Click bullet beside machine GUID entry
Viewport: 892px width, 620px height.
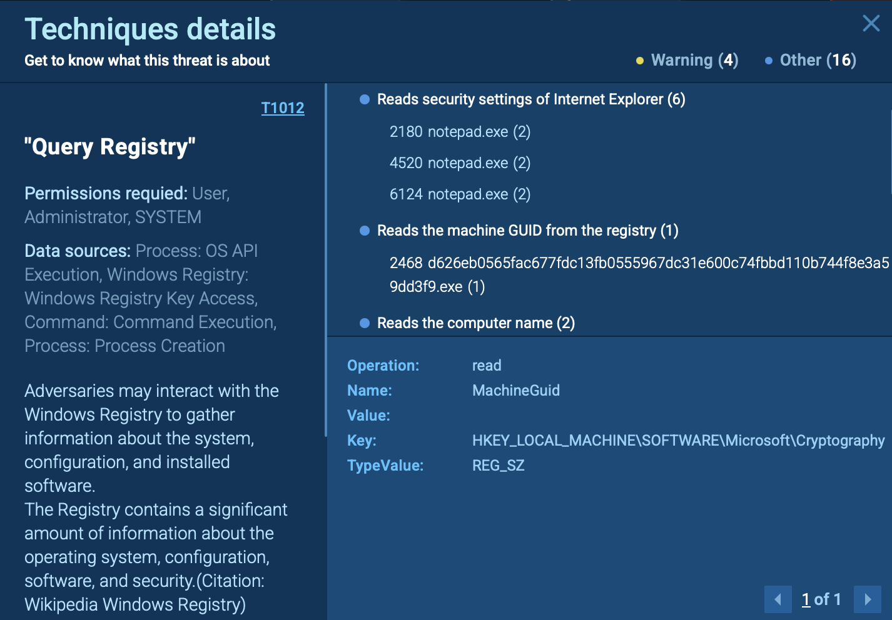pos(365,231)
